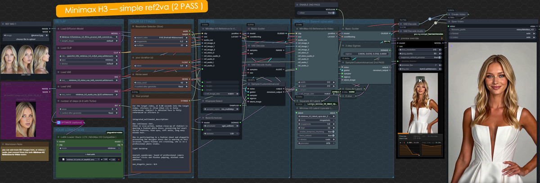Viewport: 540px width, 183px height.
Task: Collapse the ENABLE 2ND PASS node dot
Action: 297,4
